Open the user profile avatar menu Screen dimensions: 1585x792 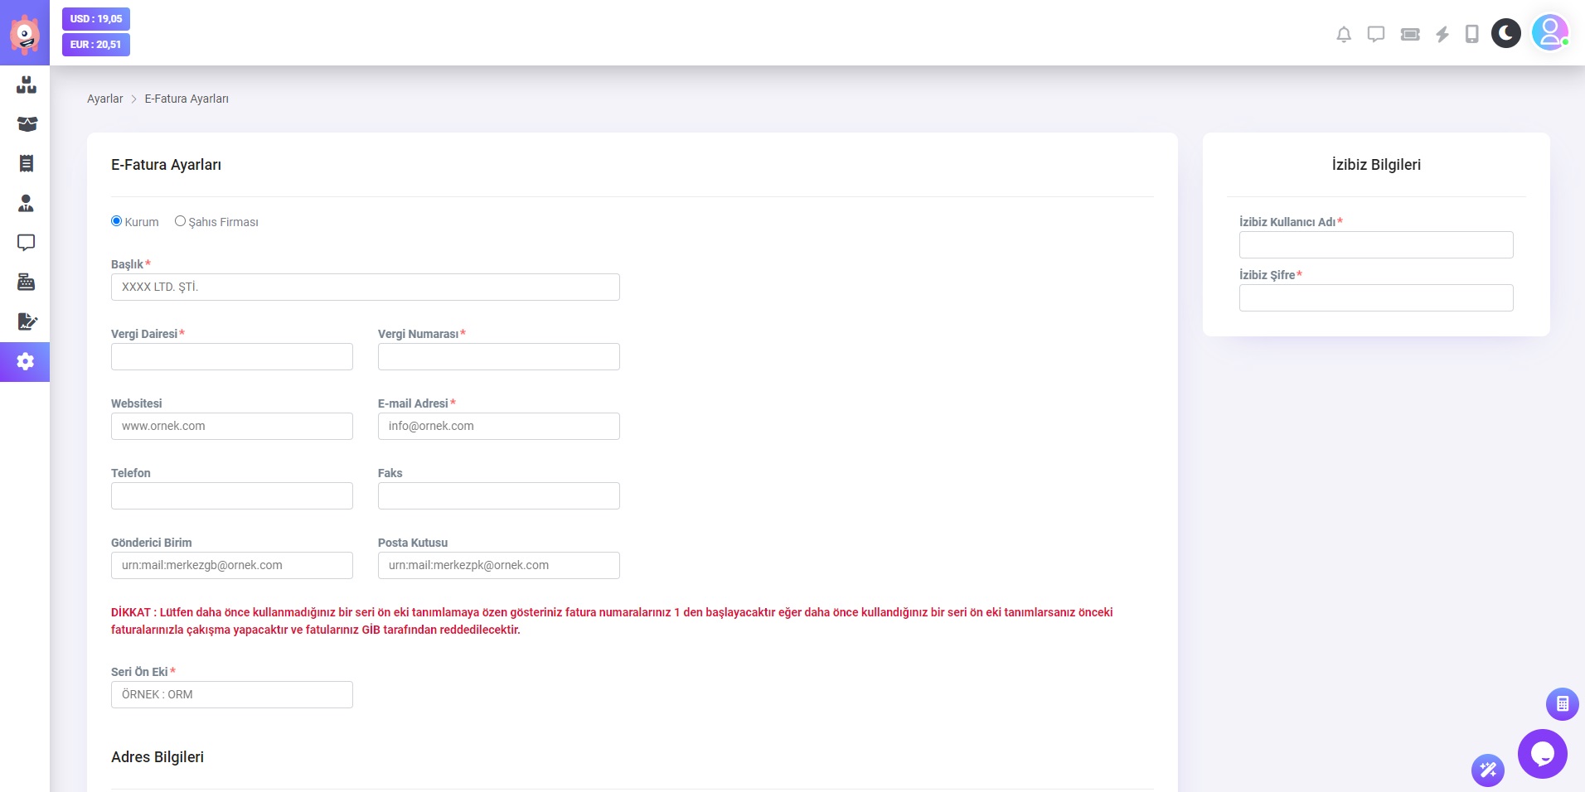pos(1549,33)
